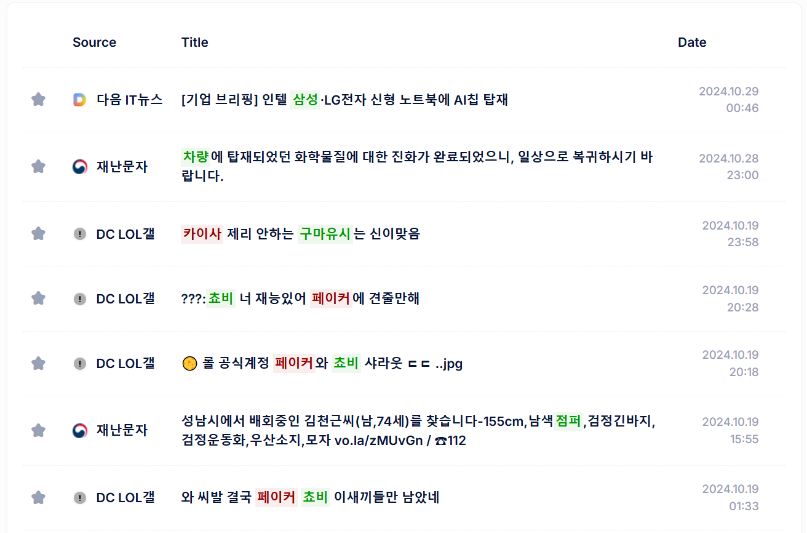The image size is (807, 533).
Task: Click the Source column header
Action: [x=94, y=42]
